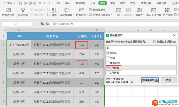Expand the quick access toolbar customize arrow
The width and height of the screenshot is (179, 107).
(49, 3)
